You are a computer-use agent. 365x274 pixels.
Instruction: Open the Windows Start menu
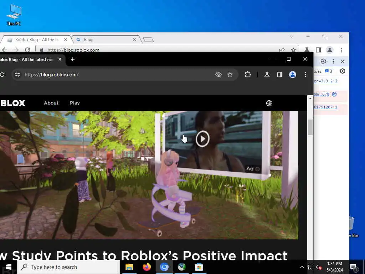click(9, 267)
